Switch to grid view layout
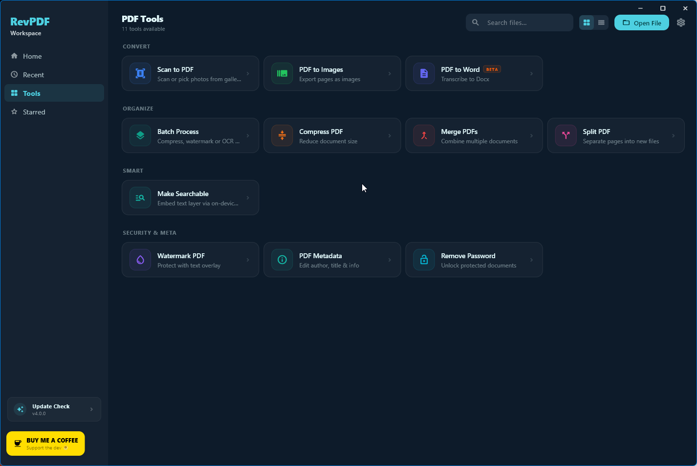Screen dimensions: 697x466 tap(587, 22)
